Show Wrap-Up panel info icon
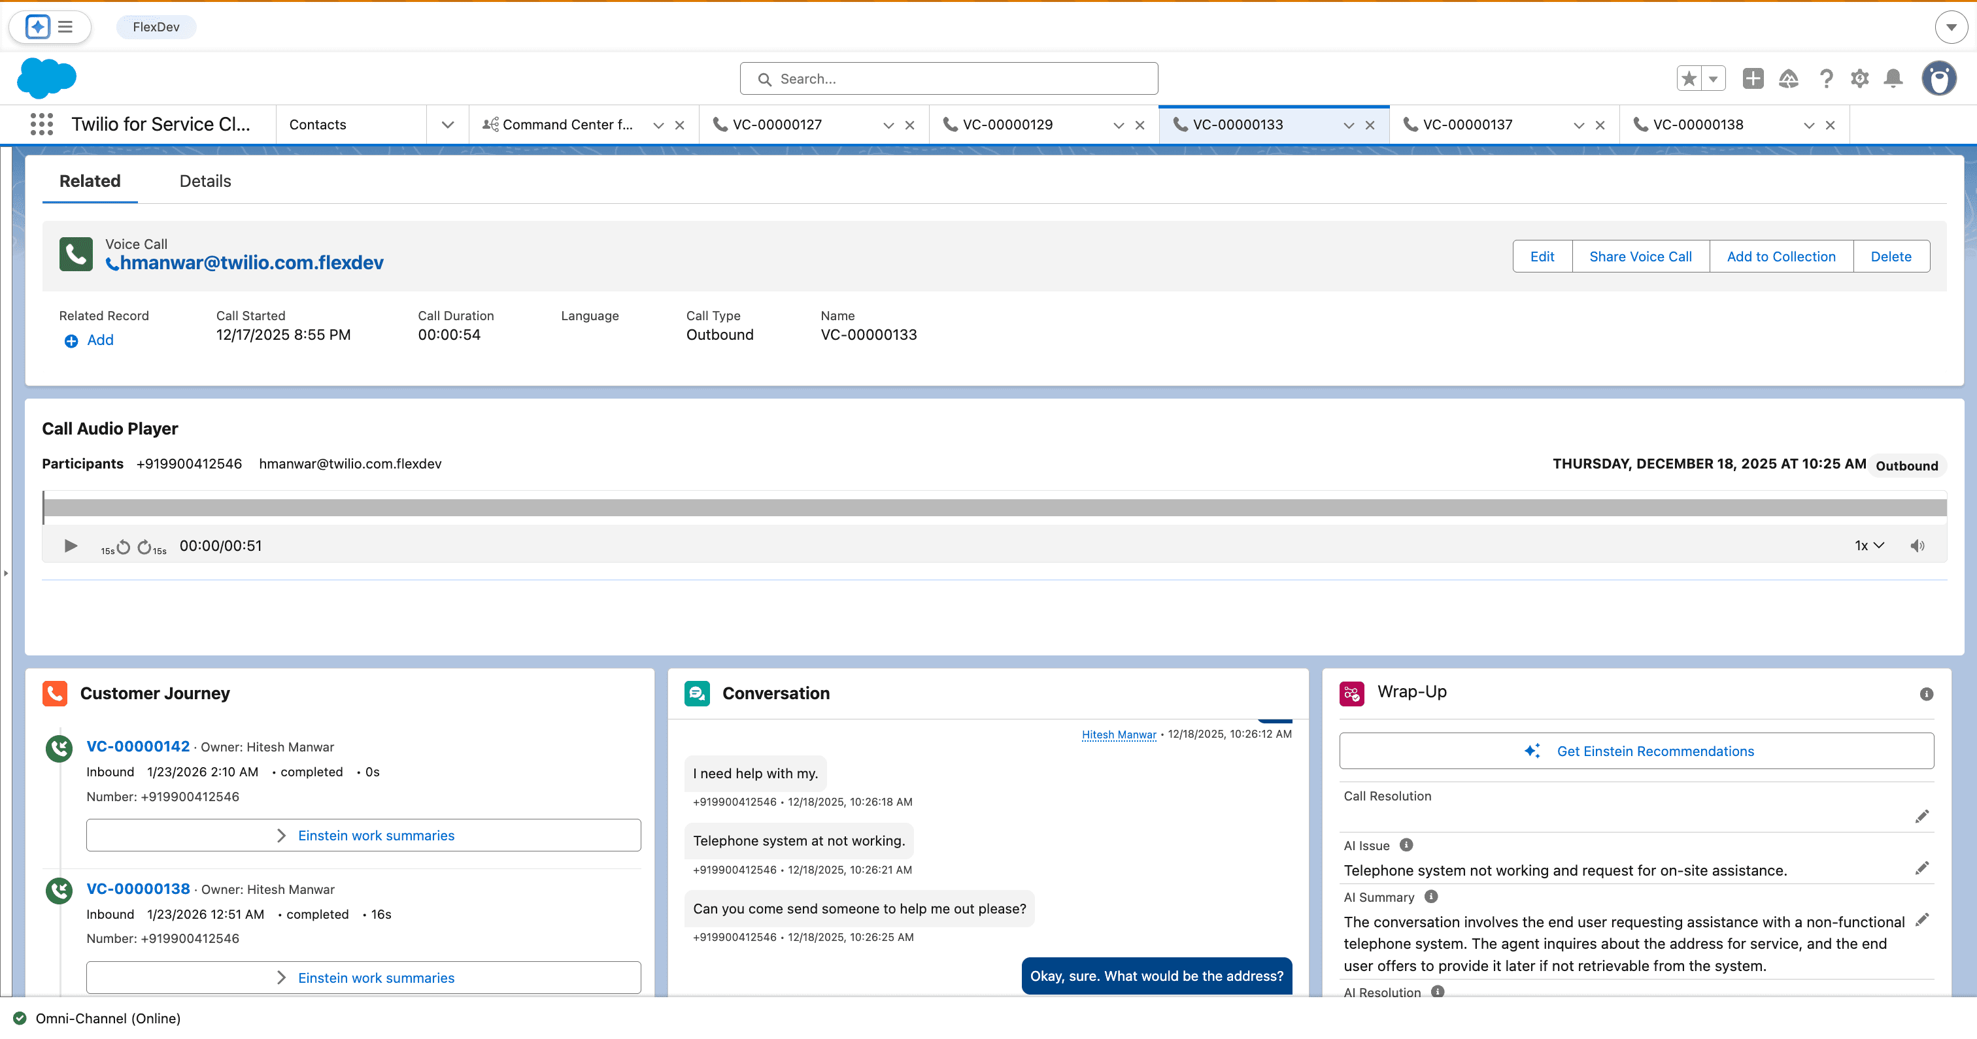 point(1927,694)
